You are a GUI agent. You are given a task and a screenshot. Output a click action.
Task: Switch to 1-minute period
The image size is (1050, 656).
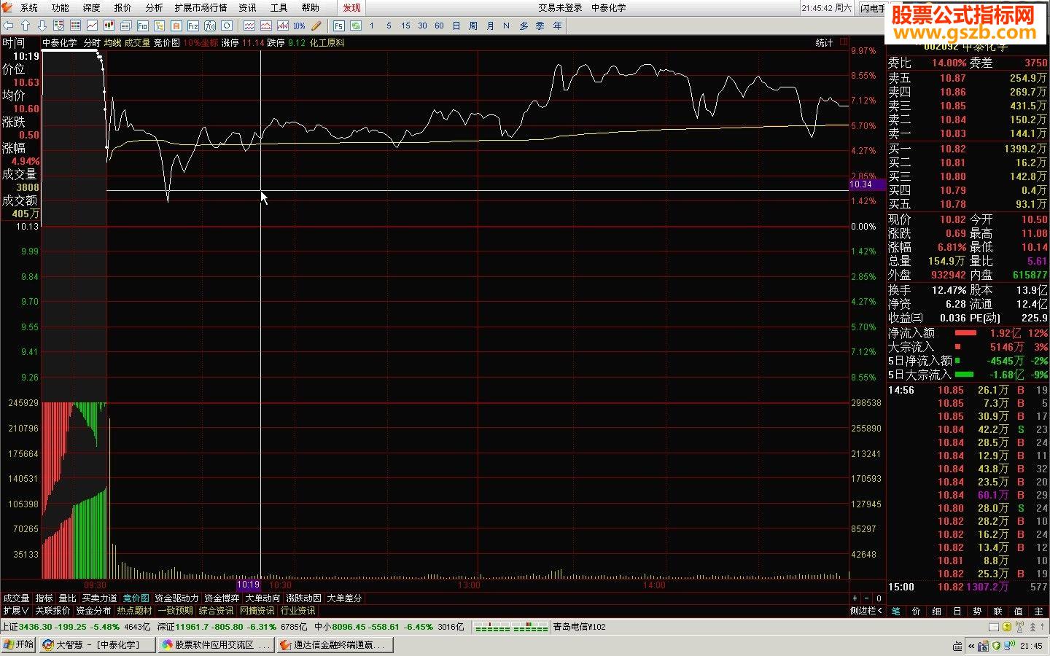(372, 26)
